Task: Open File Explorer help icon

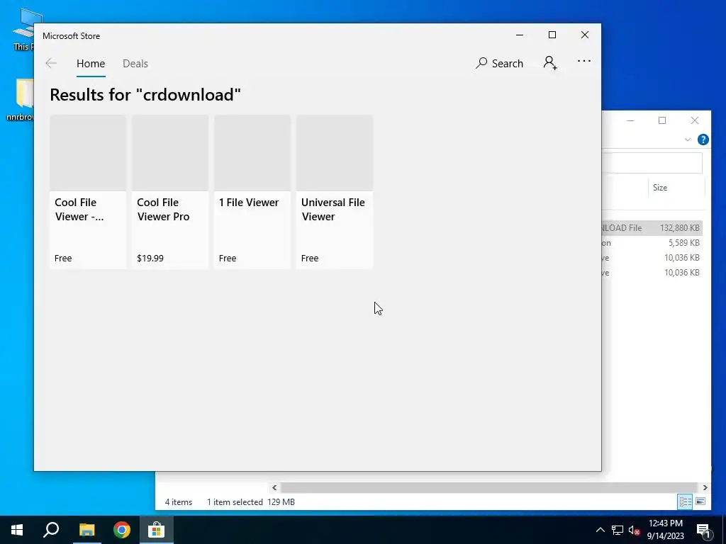Action: click(703, 140)
